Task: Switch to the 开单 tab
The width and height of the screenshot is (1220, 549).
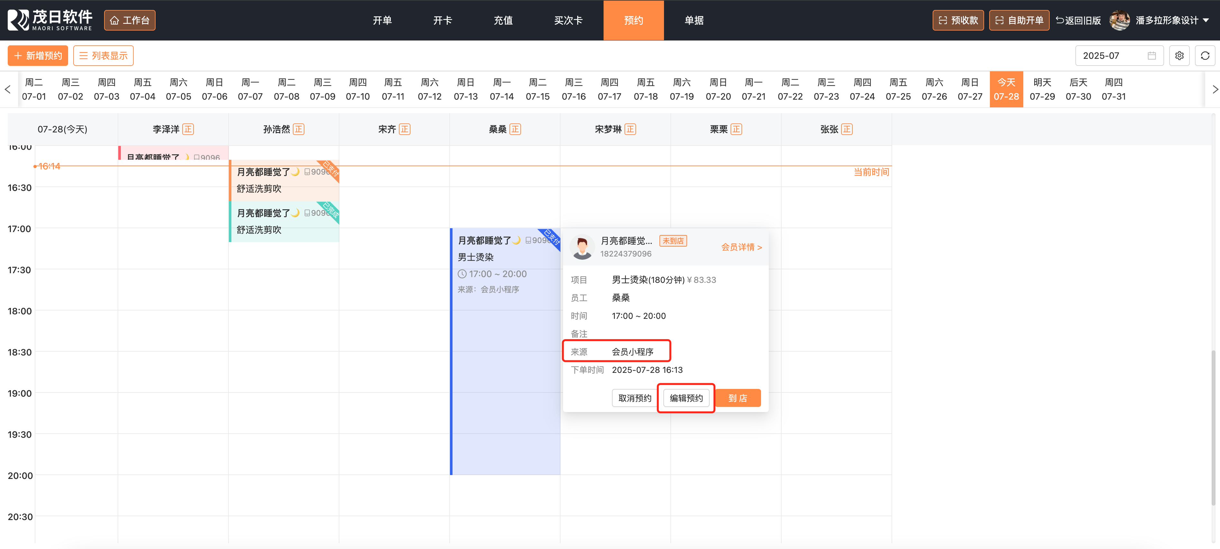Action: point(382,20)
